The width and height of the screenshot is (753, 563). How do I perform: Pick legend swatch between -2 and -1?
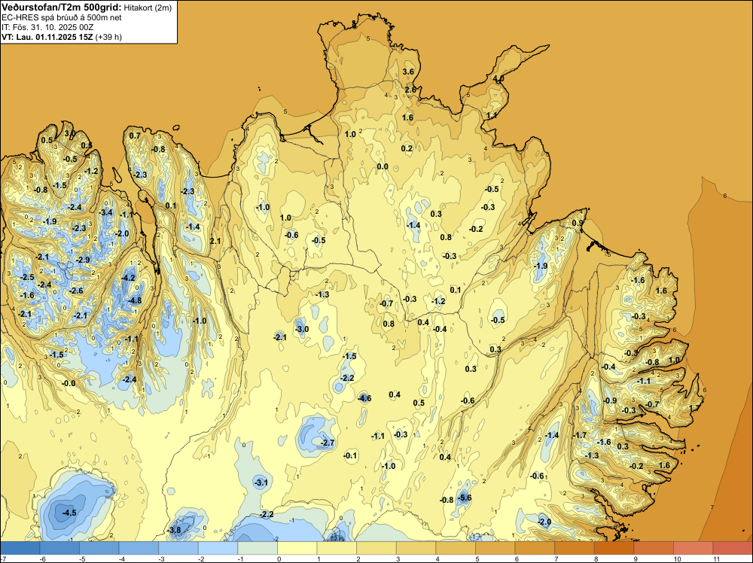tap(218, 548)
